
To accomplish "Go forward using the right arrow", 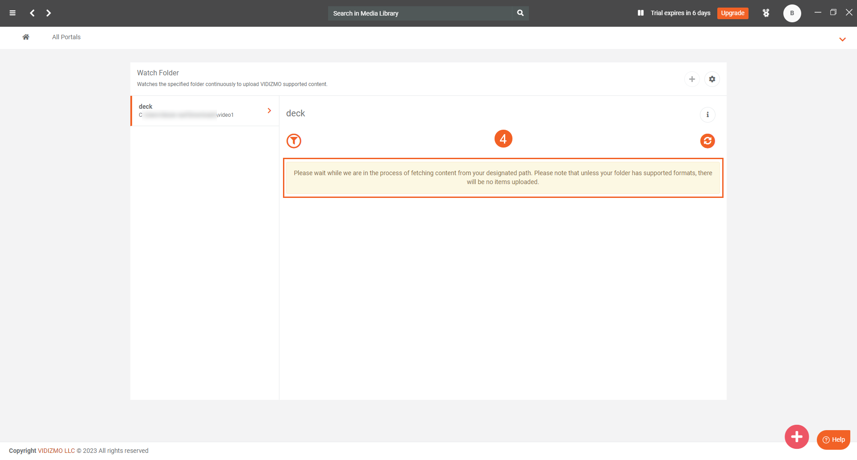I will coord(49,13).
